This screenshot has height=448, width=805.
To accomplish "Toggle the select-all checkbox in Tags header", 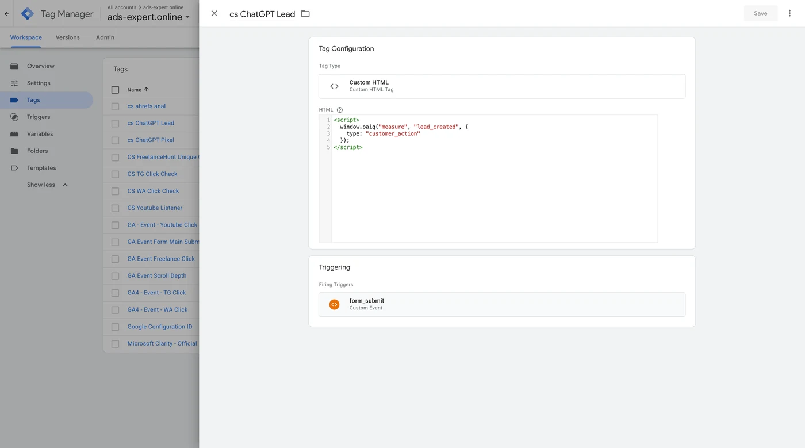I will point(116,90).
